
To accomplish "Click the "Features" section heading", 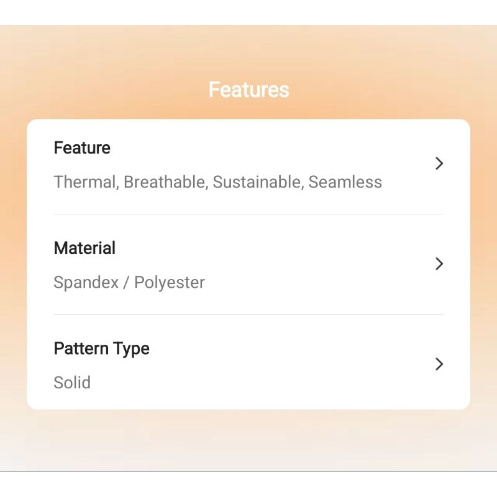I will point(248,89).
